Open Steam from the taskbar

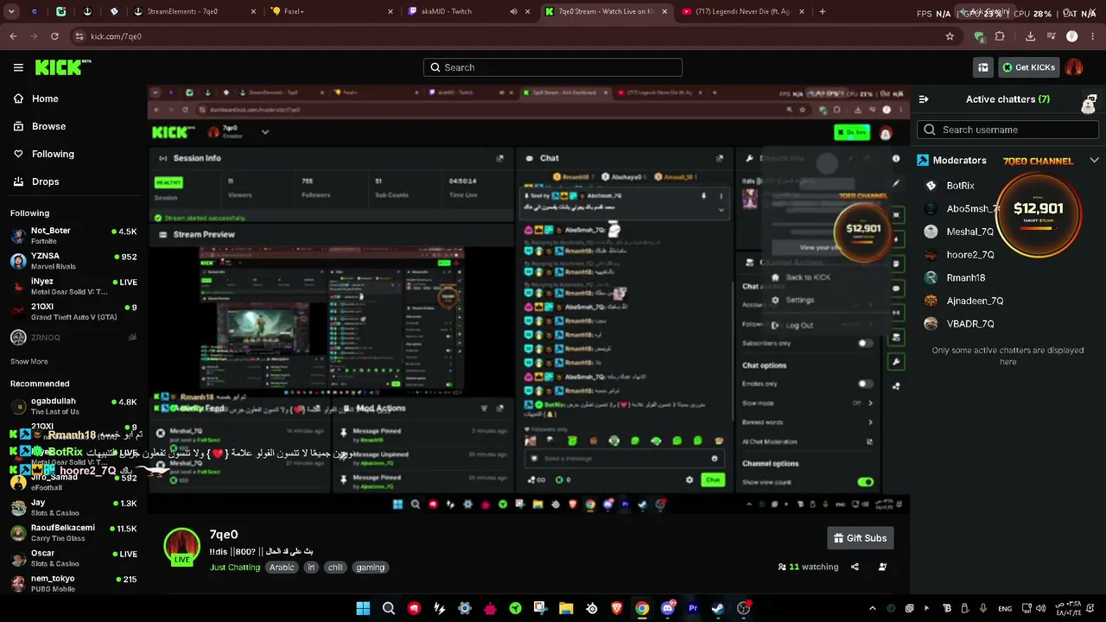coord(717,608)
